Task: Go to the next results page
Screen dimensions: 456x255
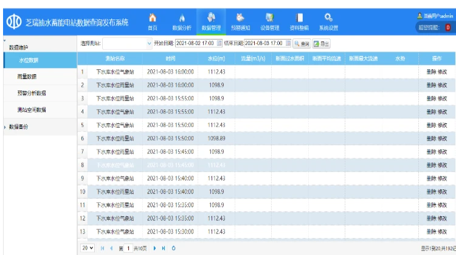Action: pos(154,248)
